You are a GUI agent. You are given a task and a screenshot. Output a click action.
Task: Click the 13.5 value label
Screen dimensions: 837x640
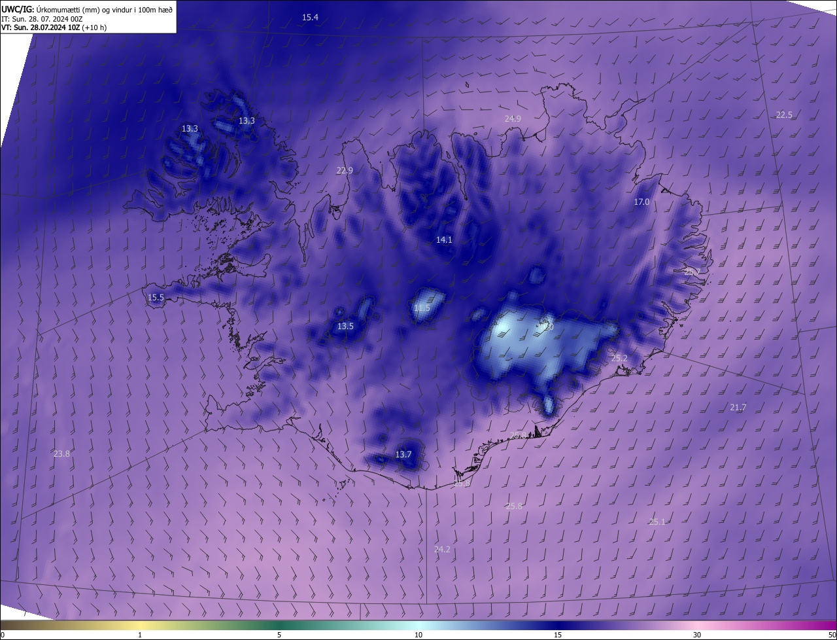tap(345, 327)
